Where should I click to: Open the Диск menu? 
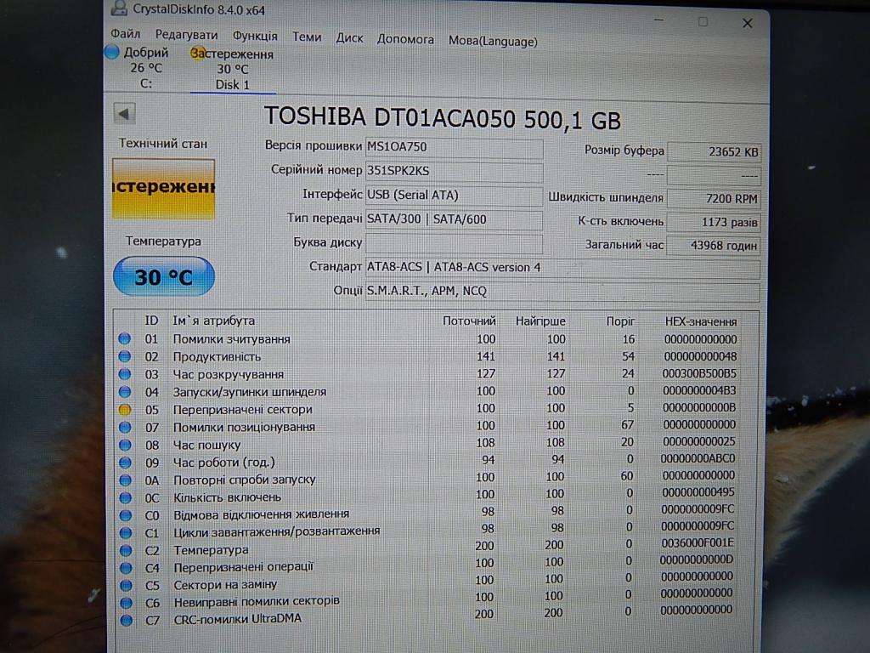349,38
